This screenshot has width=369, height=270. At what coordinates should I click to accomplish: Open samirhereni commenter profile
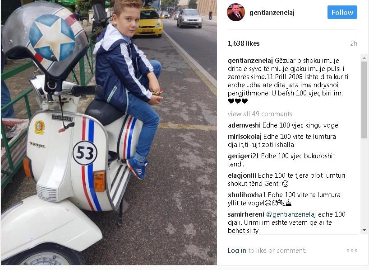point(246,214)
